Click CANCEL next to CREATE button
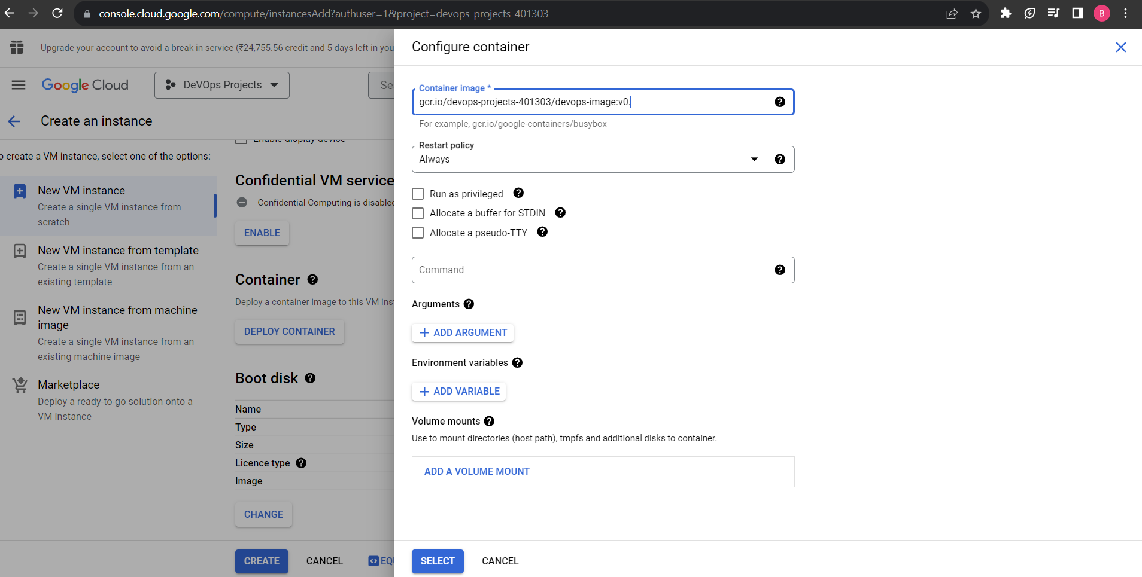The image size is (1142, 577). [324, 561]
